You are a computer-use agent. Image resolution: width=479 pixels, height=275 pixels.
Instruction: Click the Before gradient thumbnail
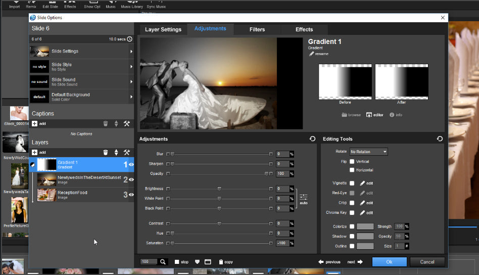[x=345, y=81]
